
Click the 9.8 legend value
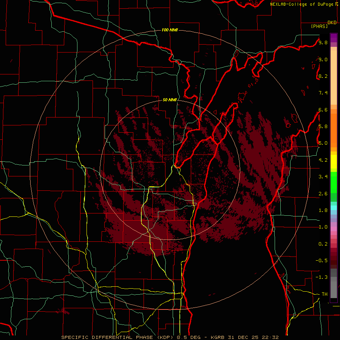coord(323,42)
